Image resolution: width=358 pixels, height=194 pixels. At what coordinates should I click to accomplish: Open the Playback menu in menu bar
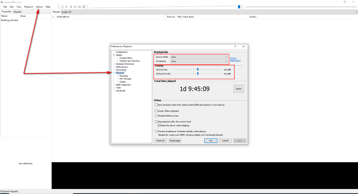[29, 7]
